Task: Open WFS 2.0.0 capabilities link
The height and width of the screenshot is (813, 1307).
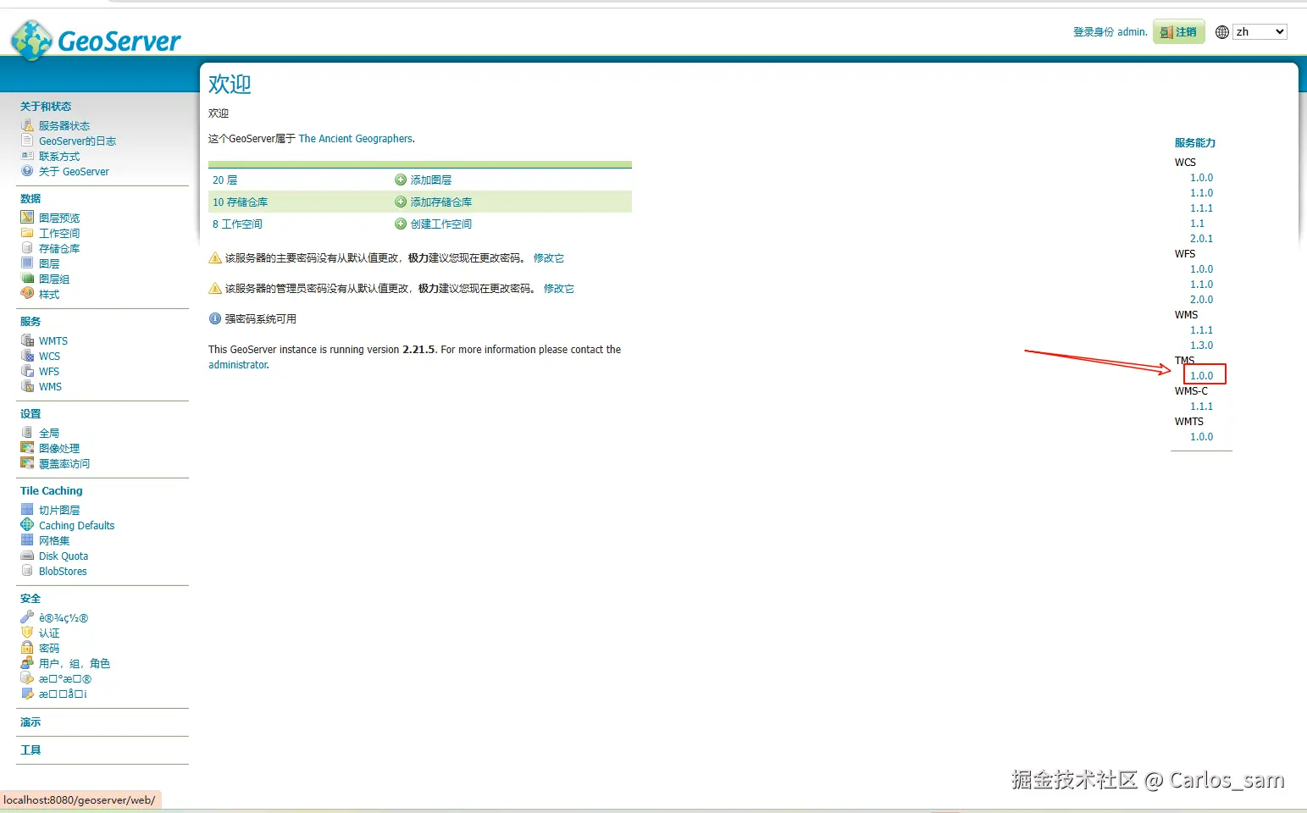Action: [1201, 300]
